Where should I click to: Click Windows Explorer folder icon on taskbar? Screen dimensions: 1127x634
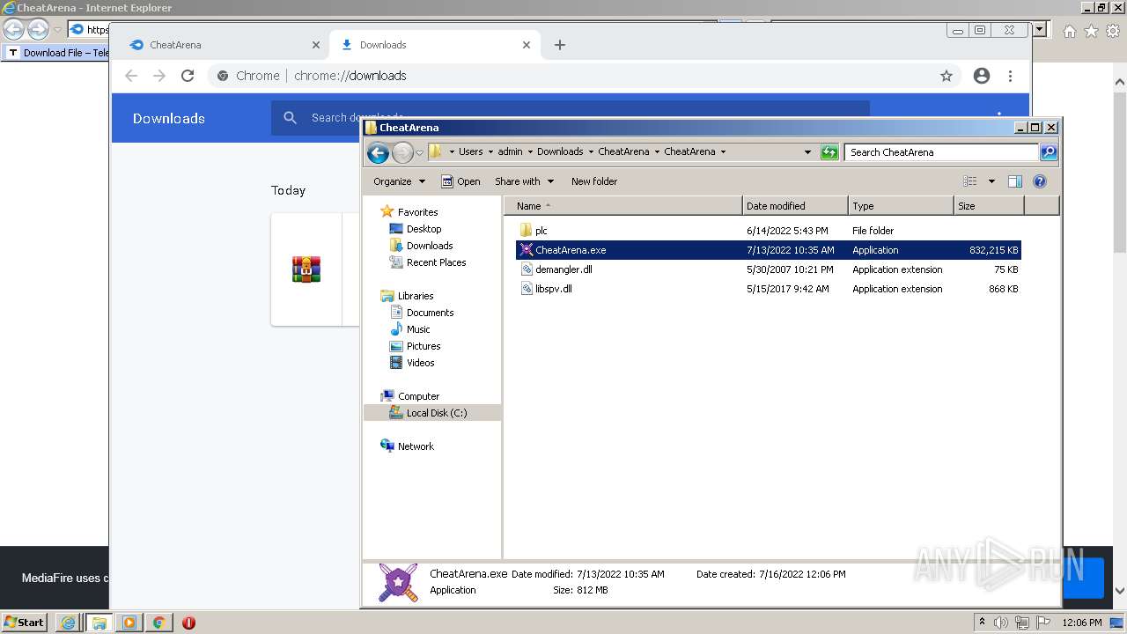point(99,623)
